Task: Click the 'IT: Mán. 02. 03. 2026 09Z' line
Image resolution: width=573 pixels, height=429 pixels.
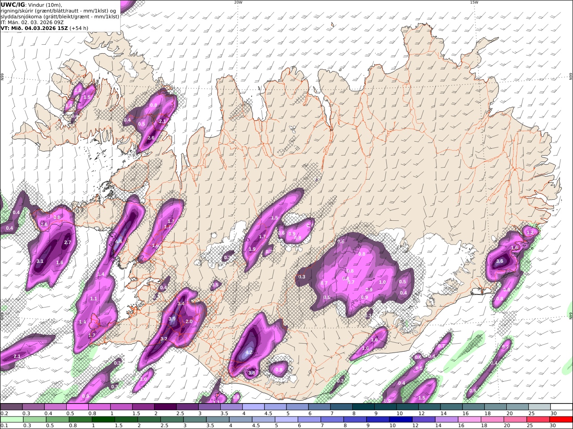Action: [x=32, y=22]
